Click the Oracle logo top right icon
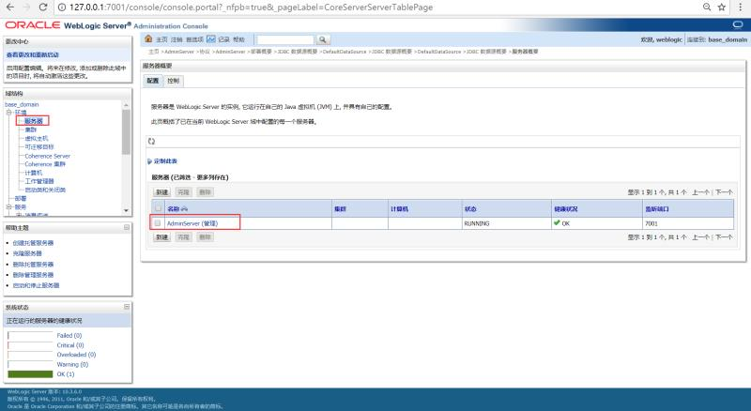The image size is (751, 411). pyautogui.click(x=738, y=24)
